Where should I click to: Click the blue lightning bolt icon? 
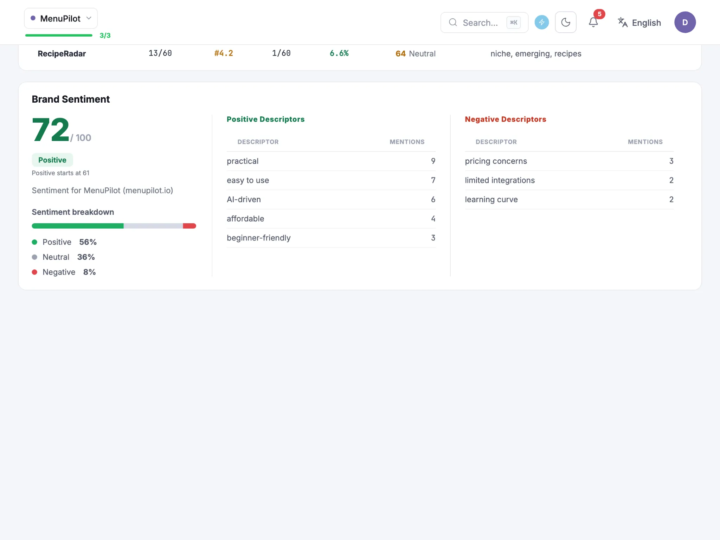[541, 22]
